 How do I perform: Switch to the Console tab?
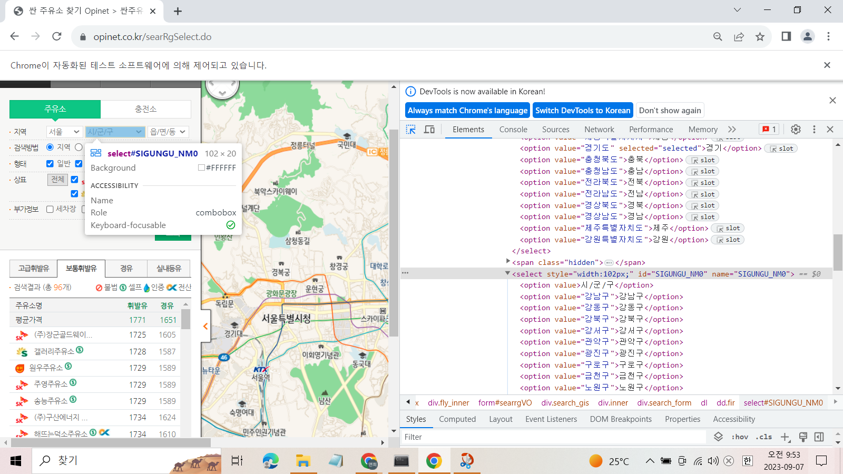[x=513, y=130]
